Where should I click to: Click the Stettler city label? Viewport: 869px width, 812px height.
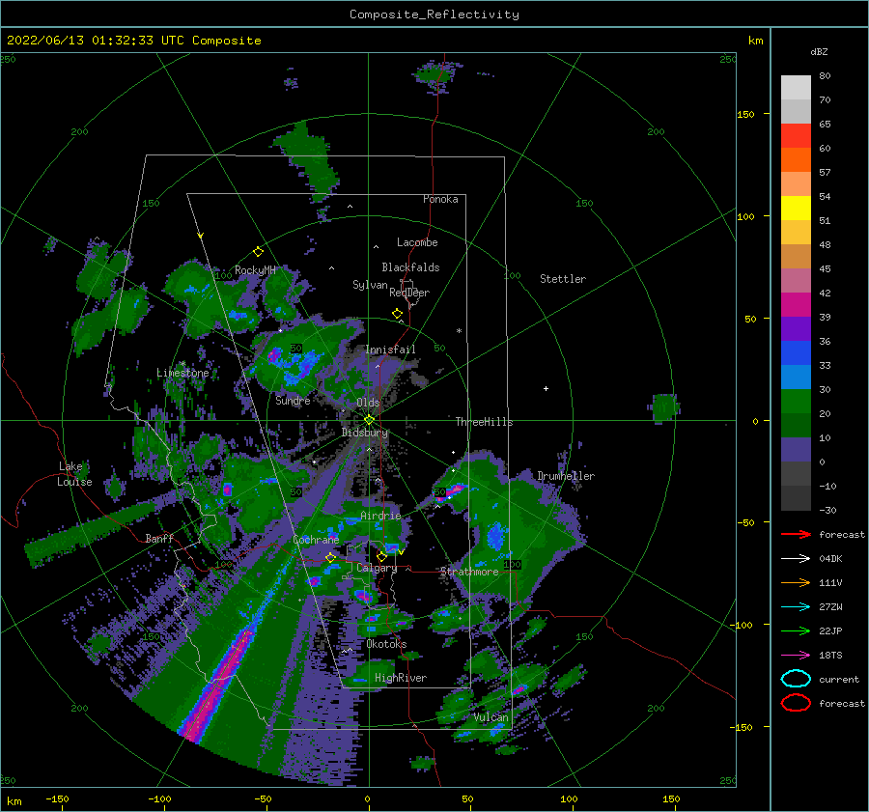tap(563, 279)
